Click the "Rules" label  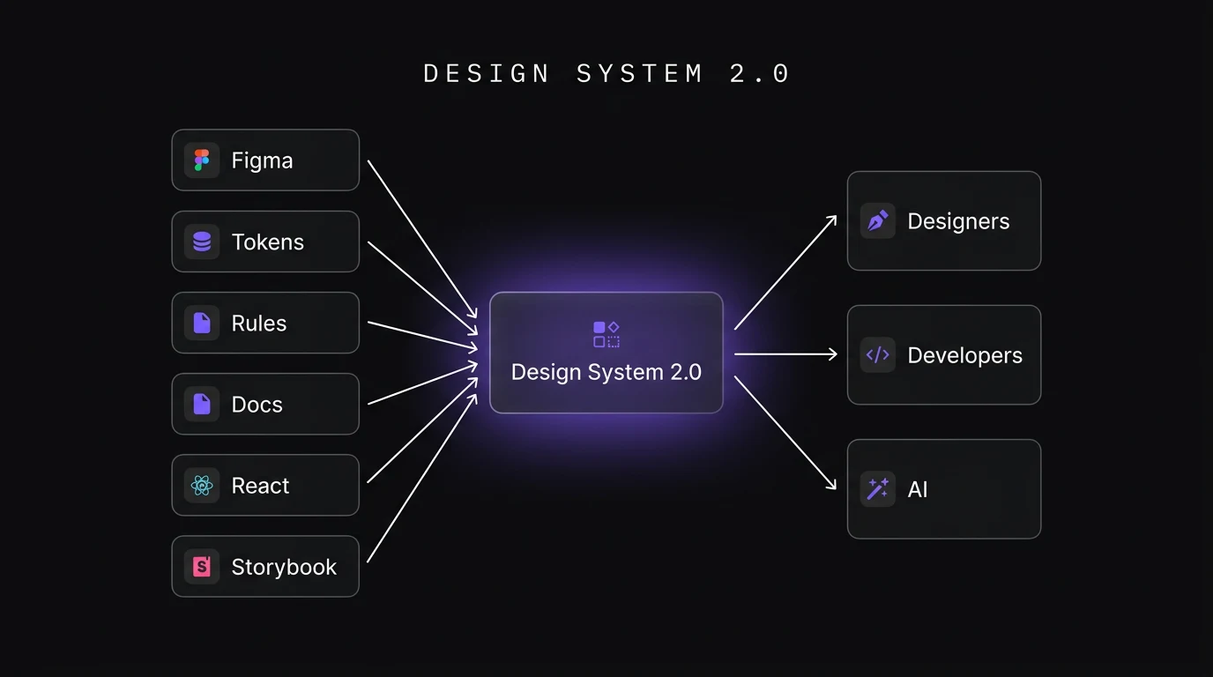point(259,324)
